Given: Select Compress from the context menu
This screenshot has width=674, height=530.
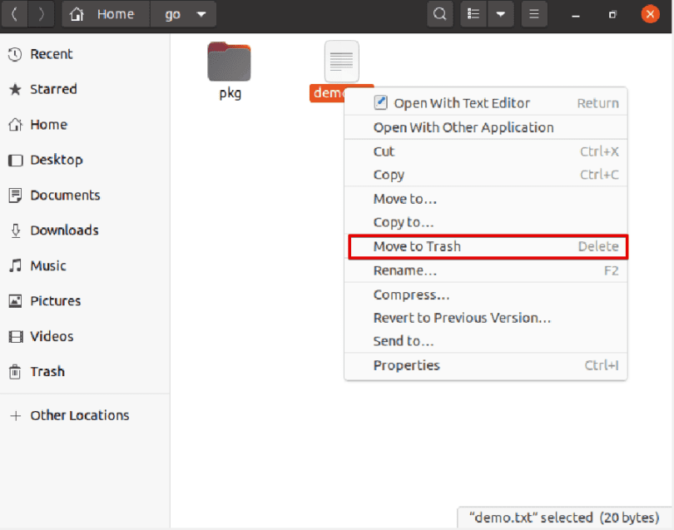Looking at the screenshot, I should coord(409,295).
